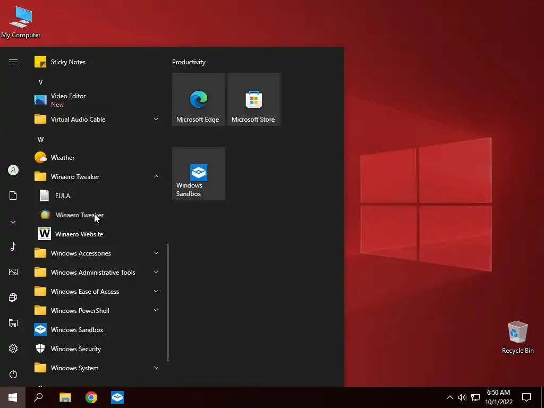Open Winaero Website shortcut
544x408 pixels.
pos(97,234)
